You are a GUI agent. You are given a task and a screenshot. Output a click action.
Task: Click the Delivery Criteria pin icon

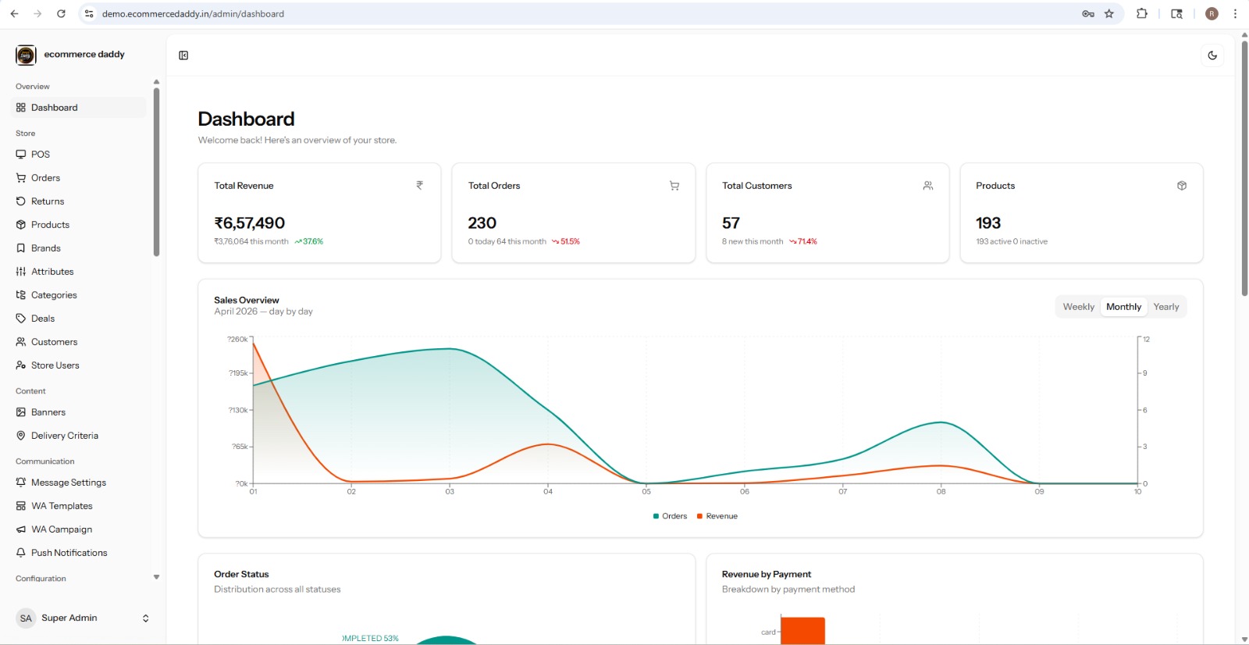21,436
